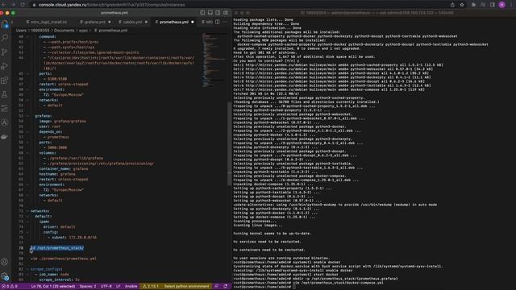This screenshot has height=290, width=516.
Task: Collapse the volumes block at line 60
Action: (27, 153)
